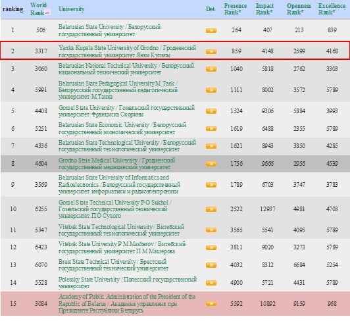Select world rank value 3569
This screenshot has width=350, height=325.
(41, 185)
